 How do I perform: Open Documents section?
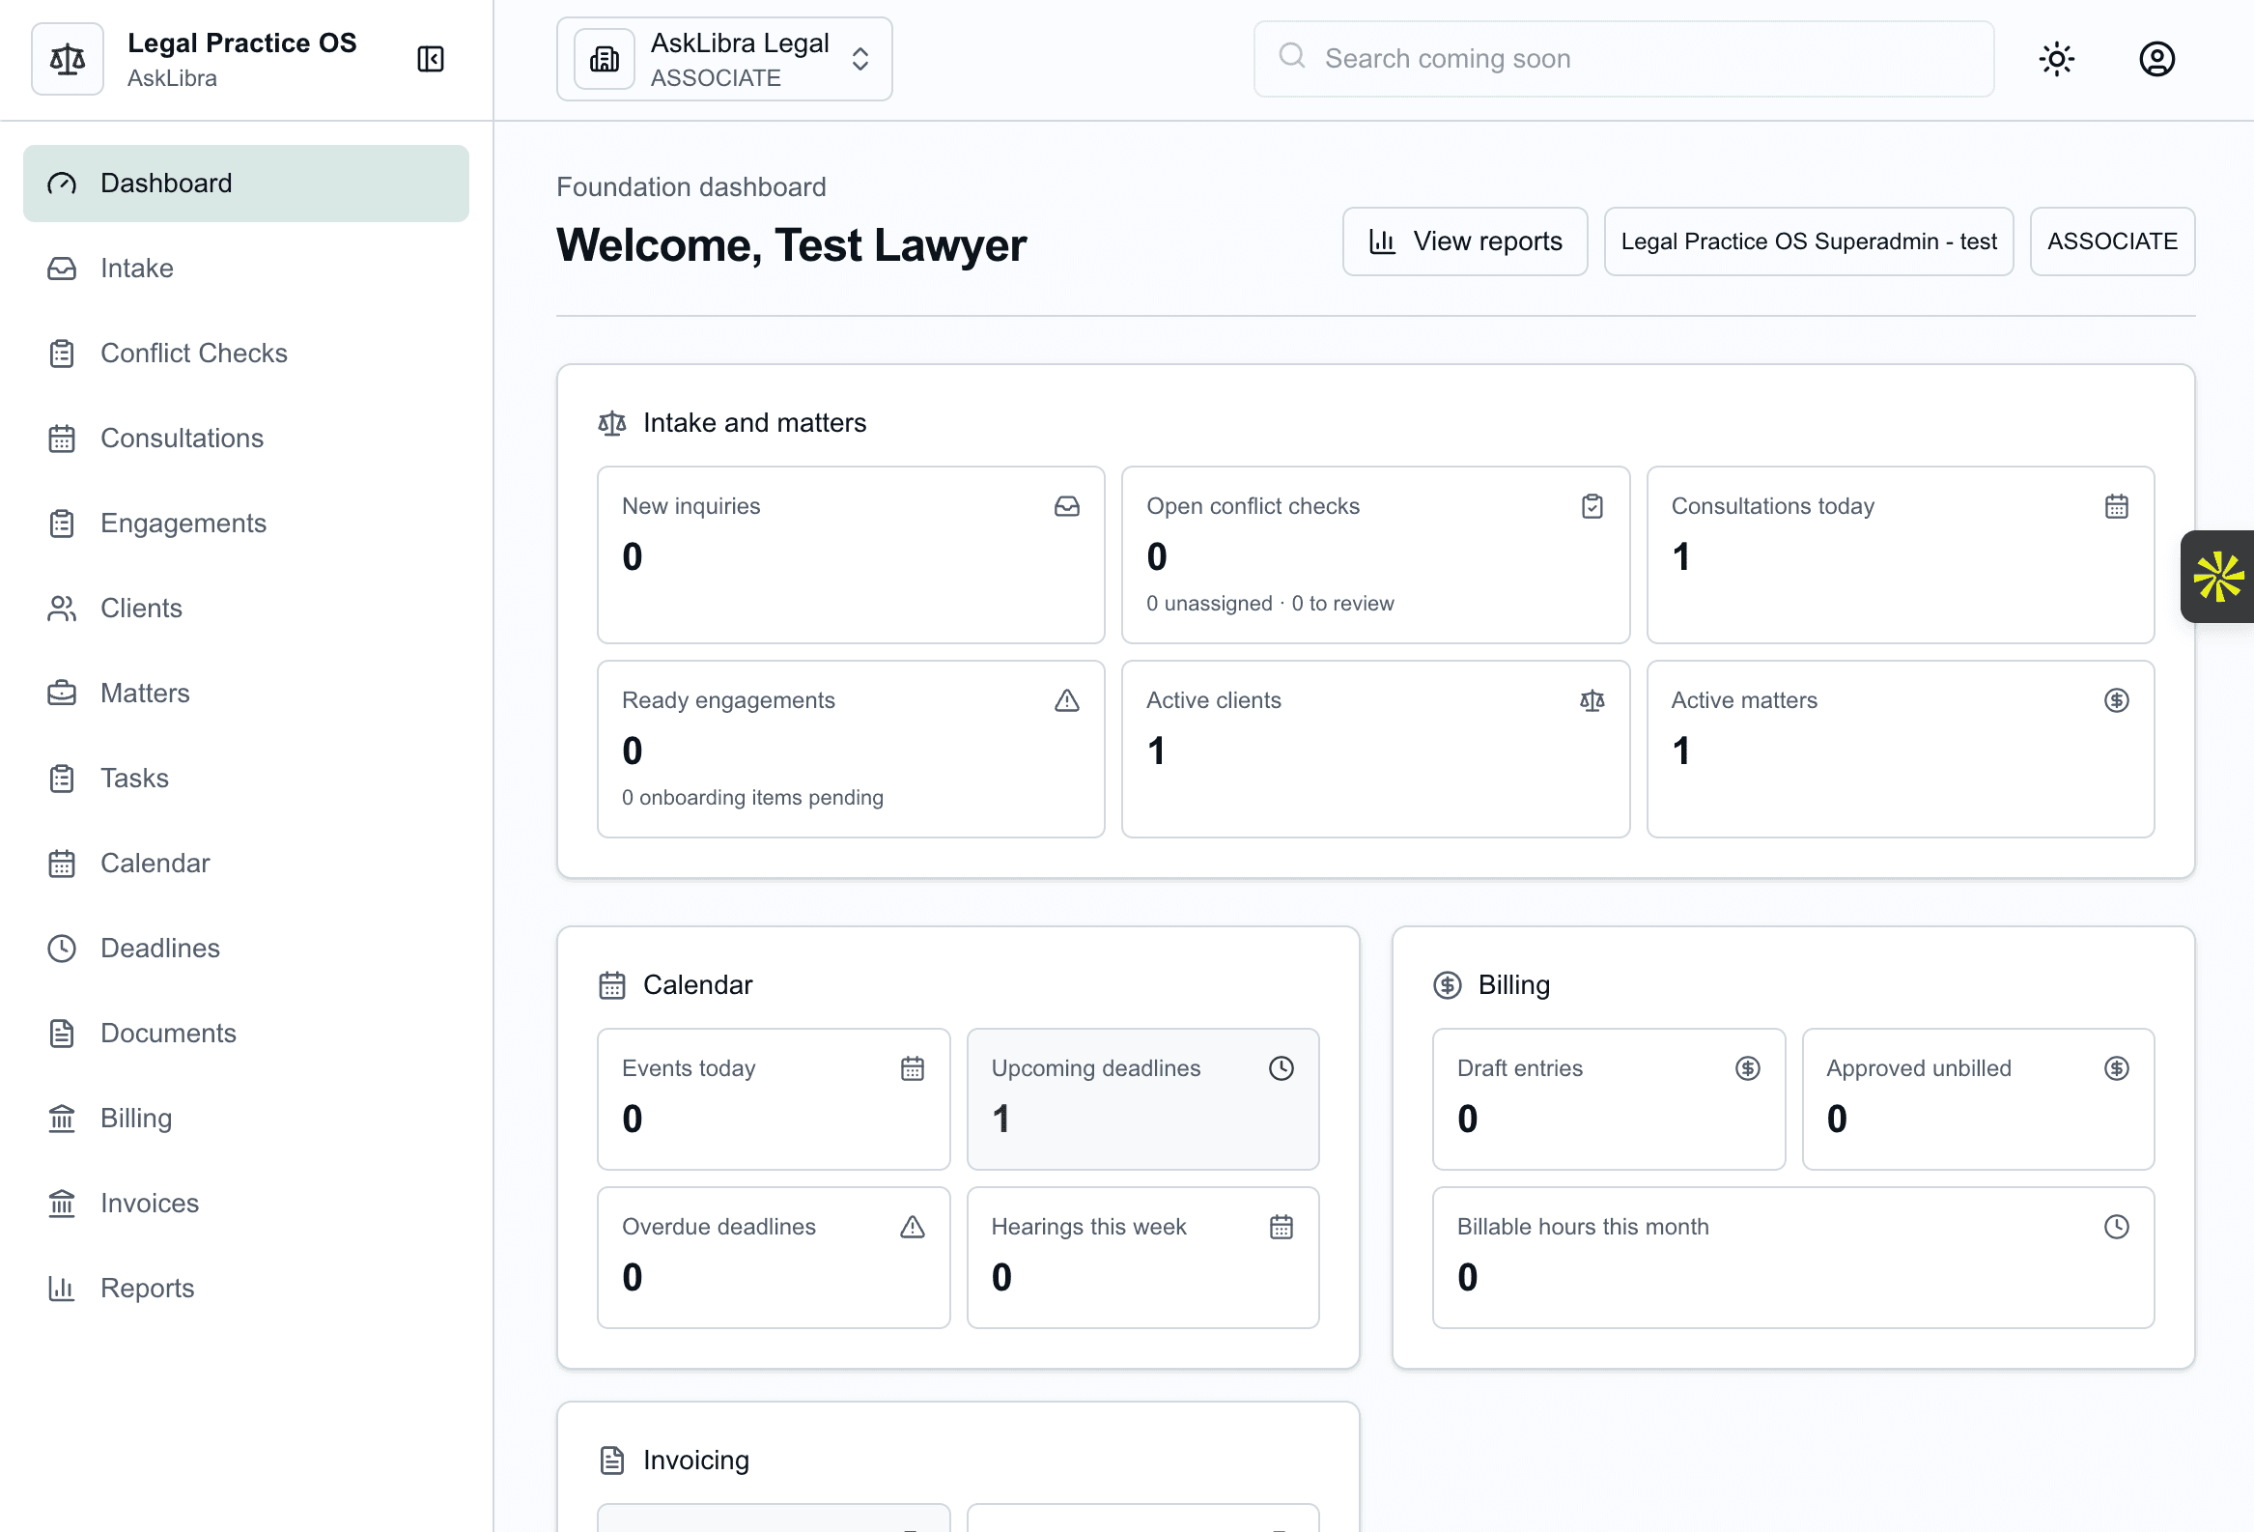pos(246,1034)
